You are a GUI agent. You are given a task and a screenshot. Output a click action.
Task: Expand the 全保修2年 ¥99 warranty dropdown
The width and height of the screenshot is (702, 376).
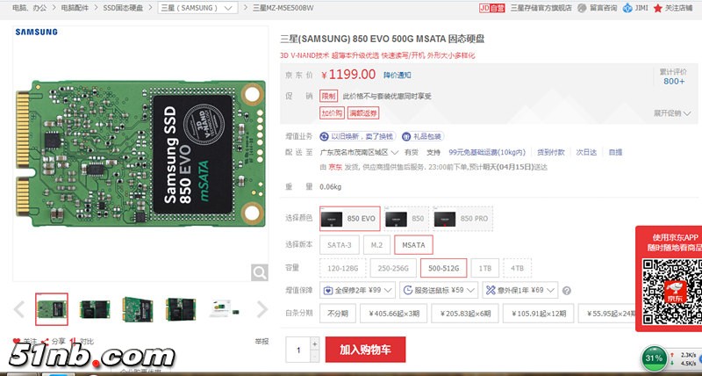point(358,291)
